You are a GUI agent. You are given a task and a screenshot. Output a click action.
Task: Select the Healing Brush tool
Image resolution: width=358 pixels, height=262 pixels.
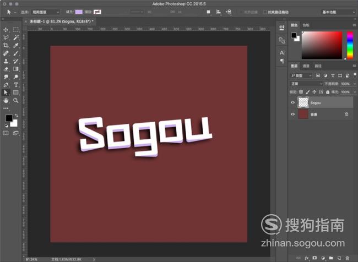click(6, 53)
